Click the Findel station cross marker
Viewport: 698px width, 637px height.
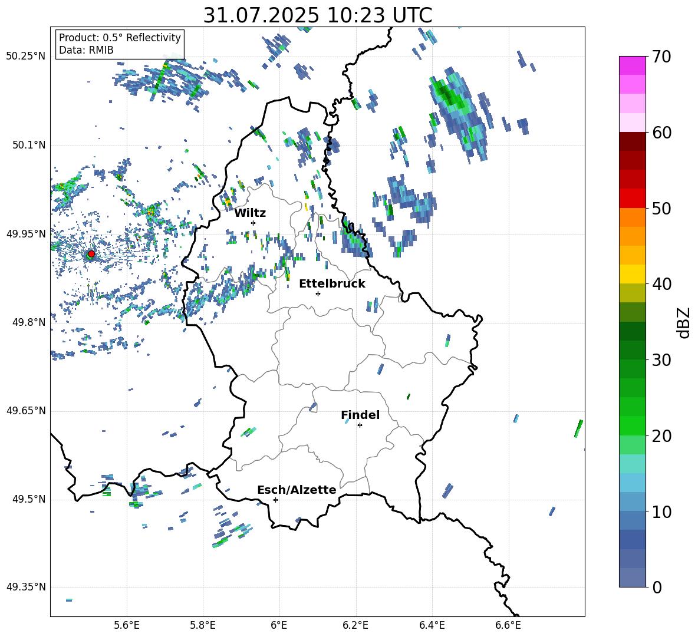point(360,425)
